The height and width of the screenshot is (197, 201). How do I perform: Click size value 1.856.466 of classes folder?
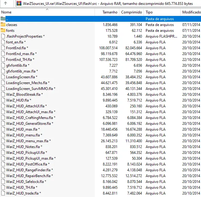pos(110,24)
